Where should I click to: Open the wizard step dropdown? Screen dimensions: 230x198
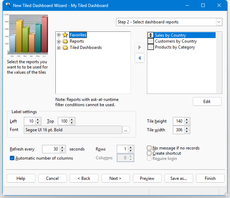pyautogui.click(x=219, y=22)
